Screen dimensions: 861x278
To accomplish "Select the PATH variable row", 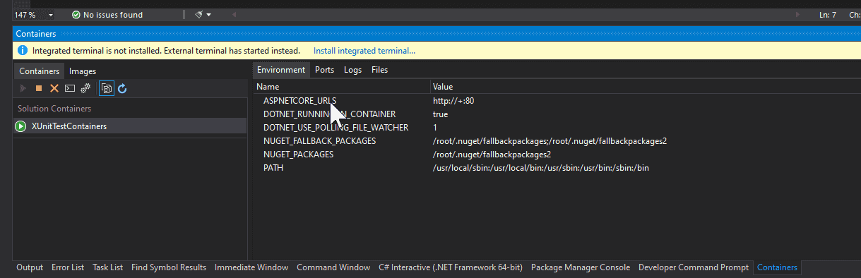I will (x=557, y=168).
